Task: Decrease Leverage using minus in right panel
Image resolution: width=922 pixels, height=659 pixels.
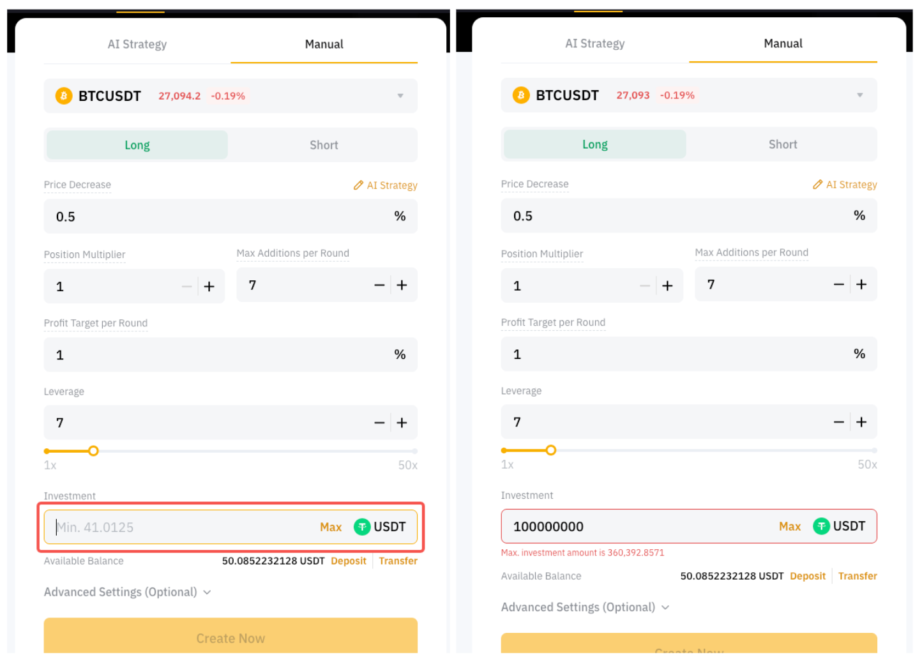Action: pos(838,422)
